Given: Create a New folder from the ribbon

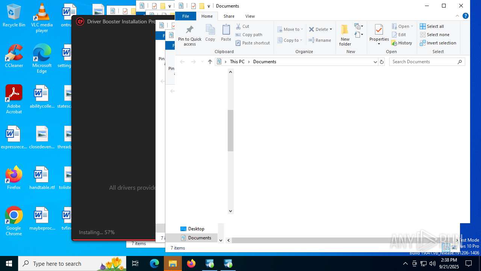Looking at the screenshot, I should (x=345, y=35).
